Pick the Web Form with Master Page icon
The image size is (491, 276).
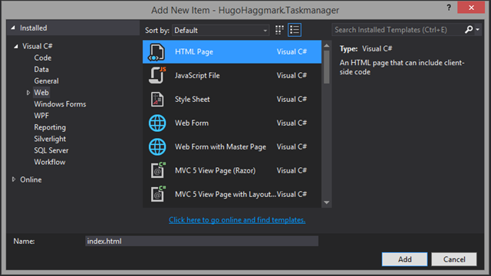pyautogui.click(x=157, y=146)
